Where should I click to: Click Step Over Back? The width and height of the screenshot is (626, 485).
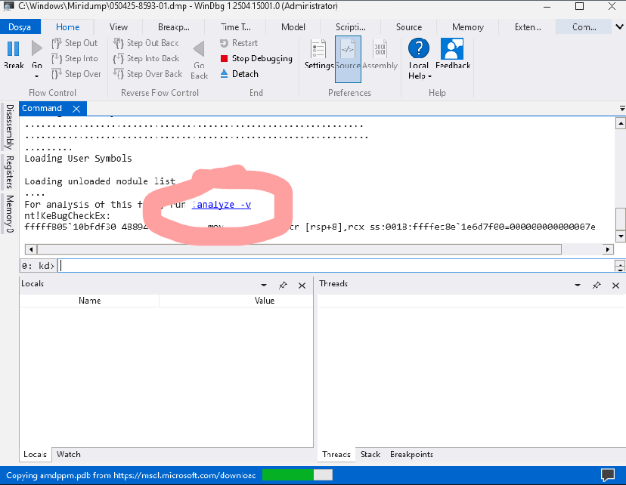(x=147, y=74)
